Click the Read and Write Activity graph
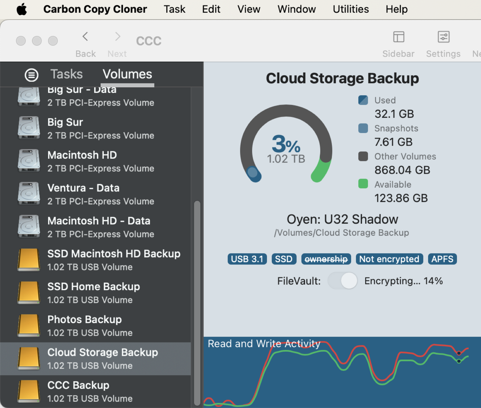The image size is (481, 408). click(342, 372)
